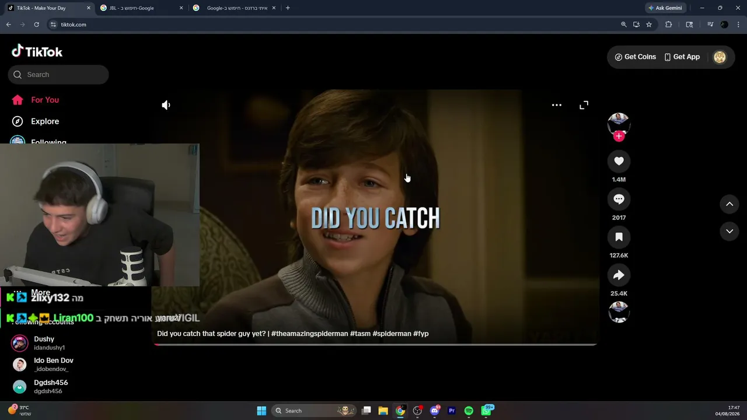747x420 pixels.
Task: Open the weather widget on the taskbar
Action: [19, 411]
